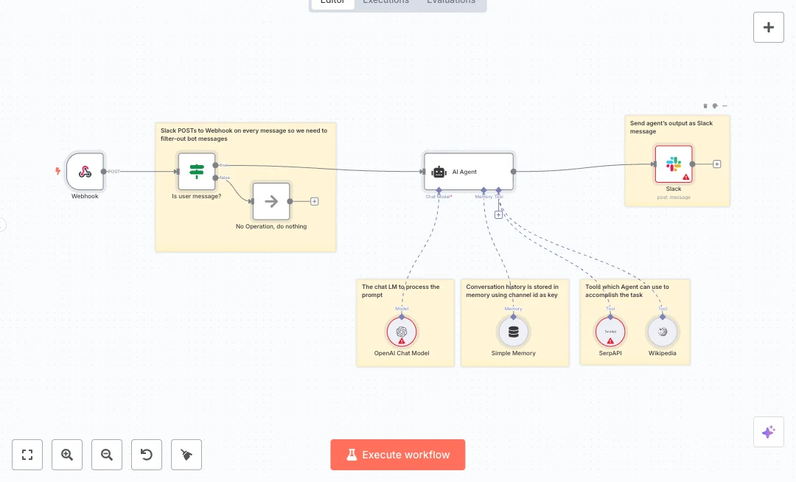Viewport: 796px width, 482px height.
Task: Select the 'Is user message?' If node
Action: 197,171
